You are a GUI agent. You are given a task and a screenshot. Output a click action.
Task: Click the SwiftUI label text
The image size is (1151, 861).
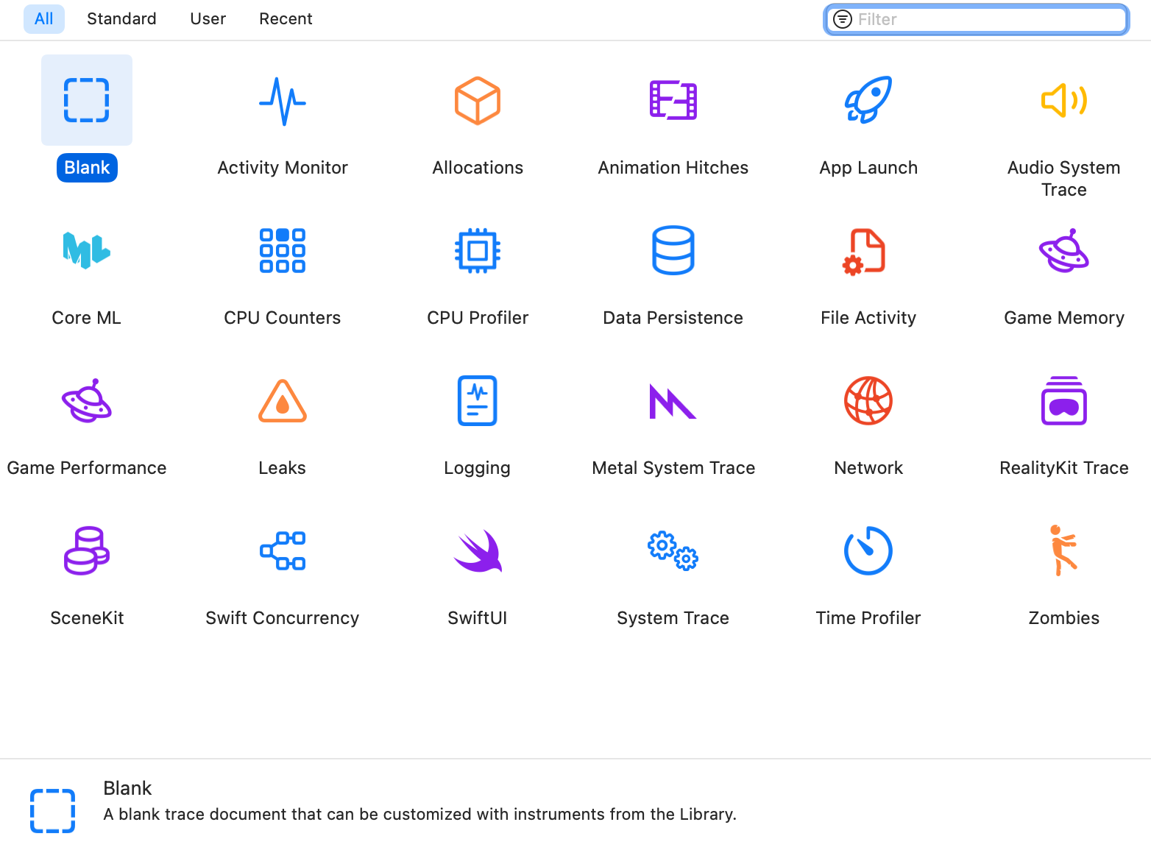[x=478, y=618]
